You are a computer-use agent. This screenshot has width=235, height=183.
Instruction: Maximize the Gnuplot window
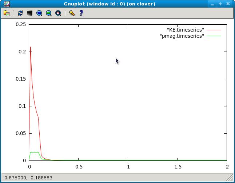pos(220,4)
